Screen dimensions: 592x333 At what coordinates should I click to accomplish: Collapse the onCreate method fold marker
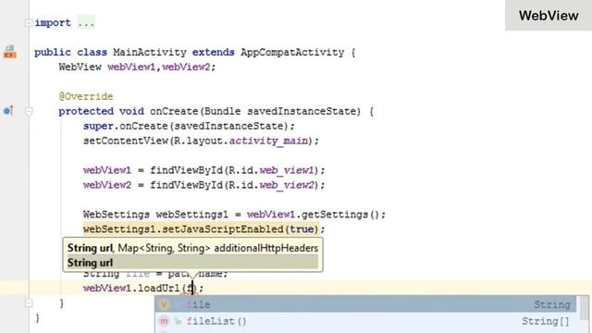[29, 111]
